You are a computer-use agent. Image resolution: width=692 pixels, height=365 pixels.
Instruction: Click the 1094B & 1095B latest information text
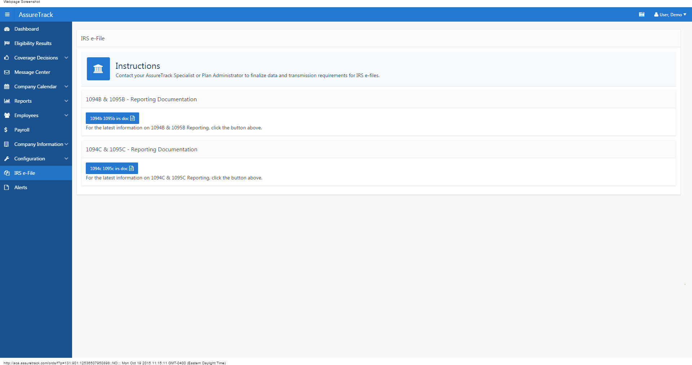[174, 128]
